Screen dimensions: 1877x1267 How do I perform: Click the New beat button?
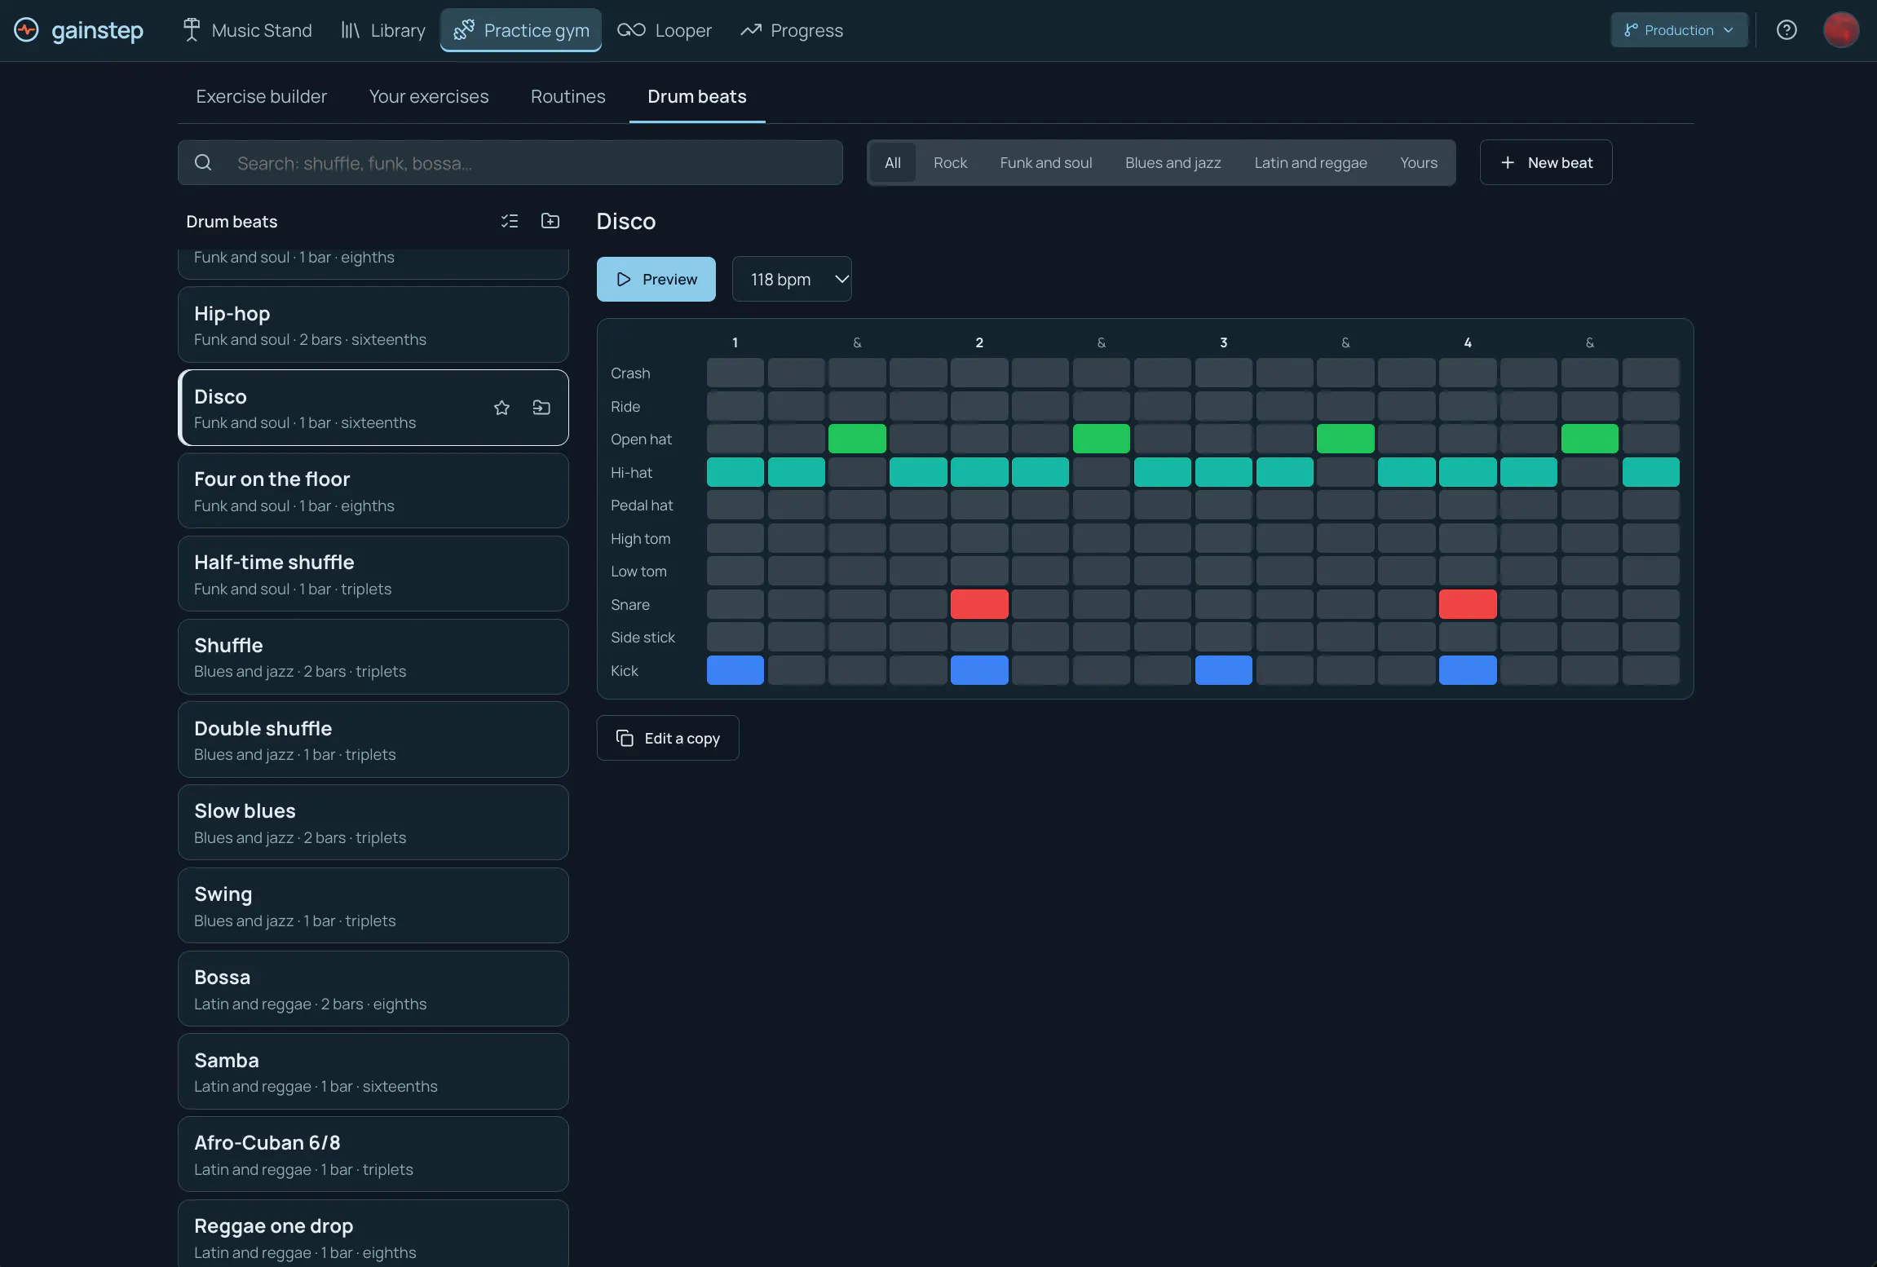click(1546, 162)
